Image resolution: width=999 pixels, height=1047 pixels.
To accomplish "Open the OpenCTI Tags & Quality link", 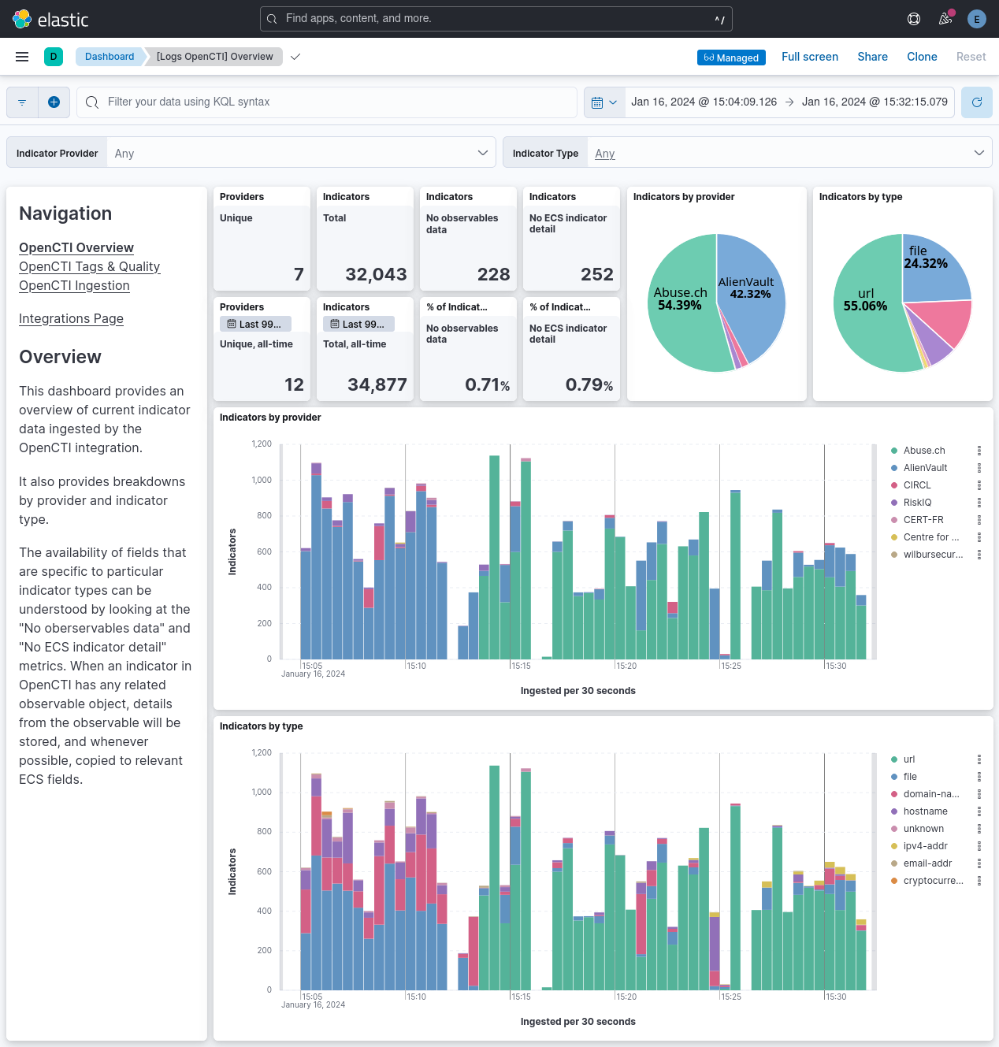I will click(x=89, y=266).
